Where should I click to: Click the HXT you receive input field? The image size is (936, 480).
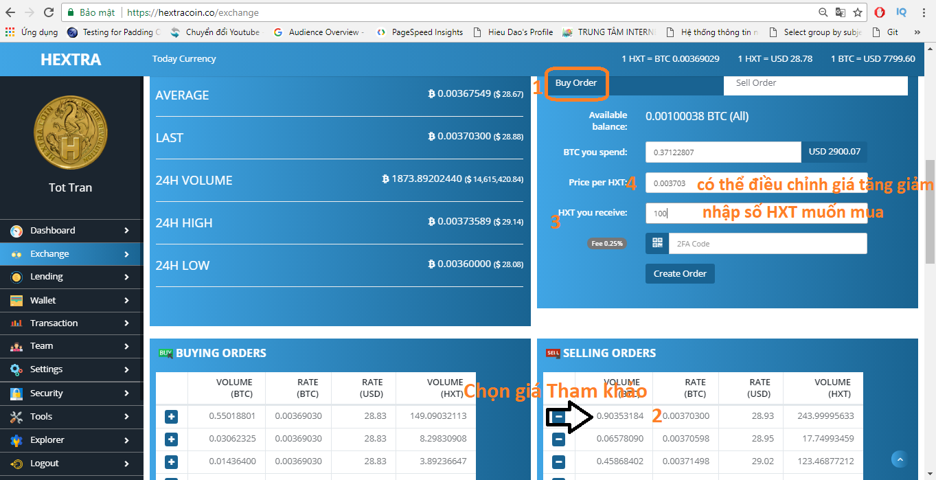[x=755, y=213]
